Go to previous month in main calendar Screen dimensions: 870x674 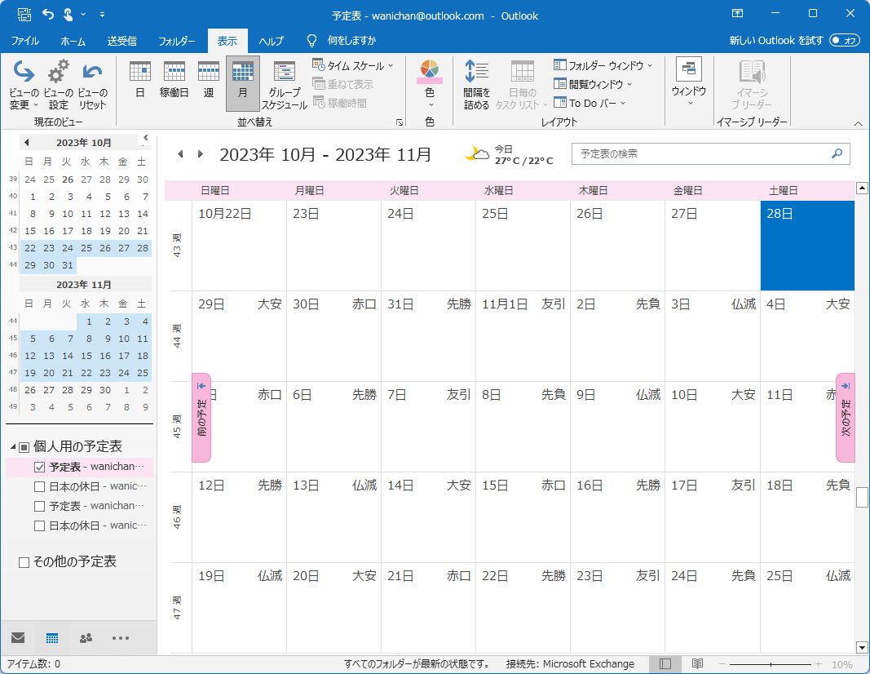pyautogui.click(x=180, y=153)
